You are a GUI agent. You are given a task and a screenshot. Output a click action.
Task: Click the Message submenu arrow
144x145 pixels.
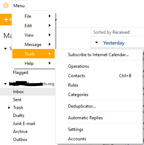click(x=50, y=44)
